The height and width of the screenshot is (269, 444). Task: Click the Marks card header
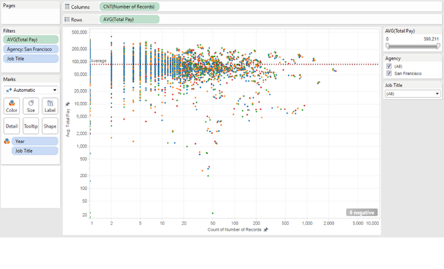pyautogui.click(x=9, y=79)
